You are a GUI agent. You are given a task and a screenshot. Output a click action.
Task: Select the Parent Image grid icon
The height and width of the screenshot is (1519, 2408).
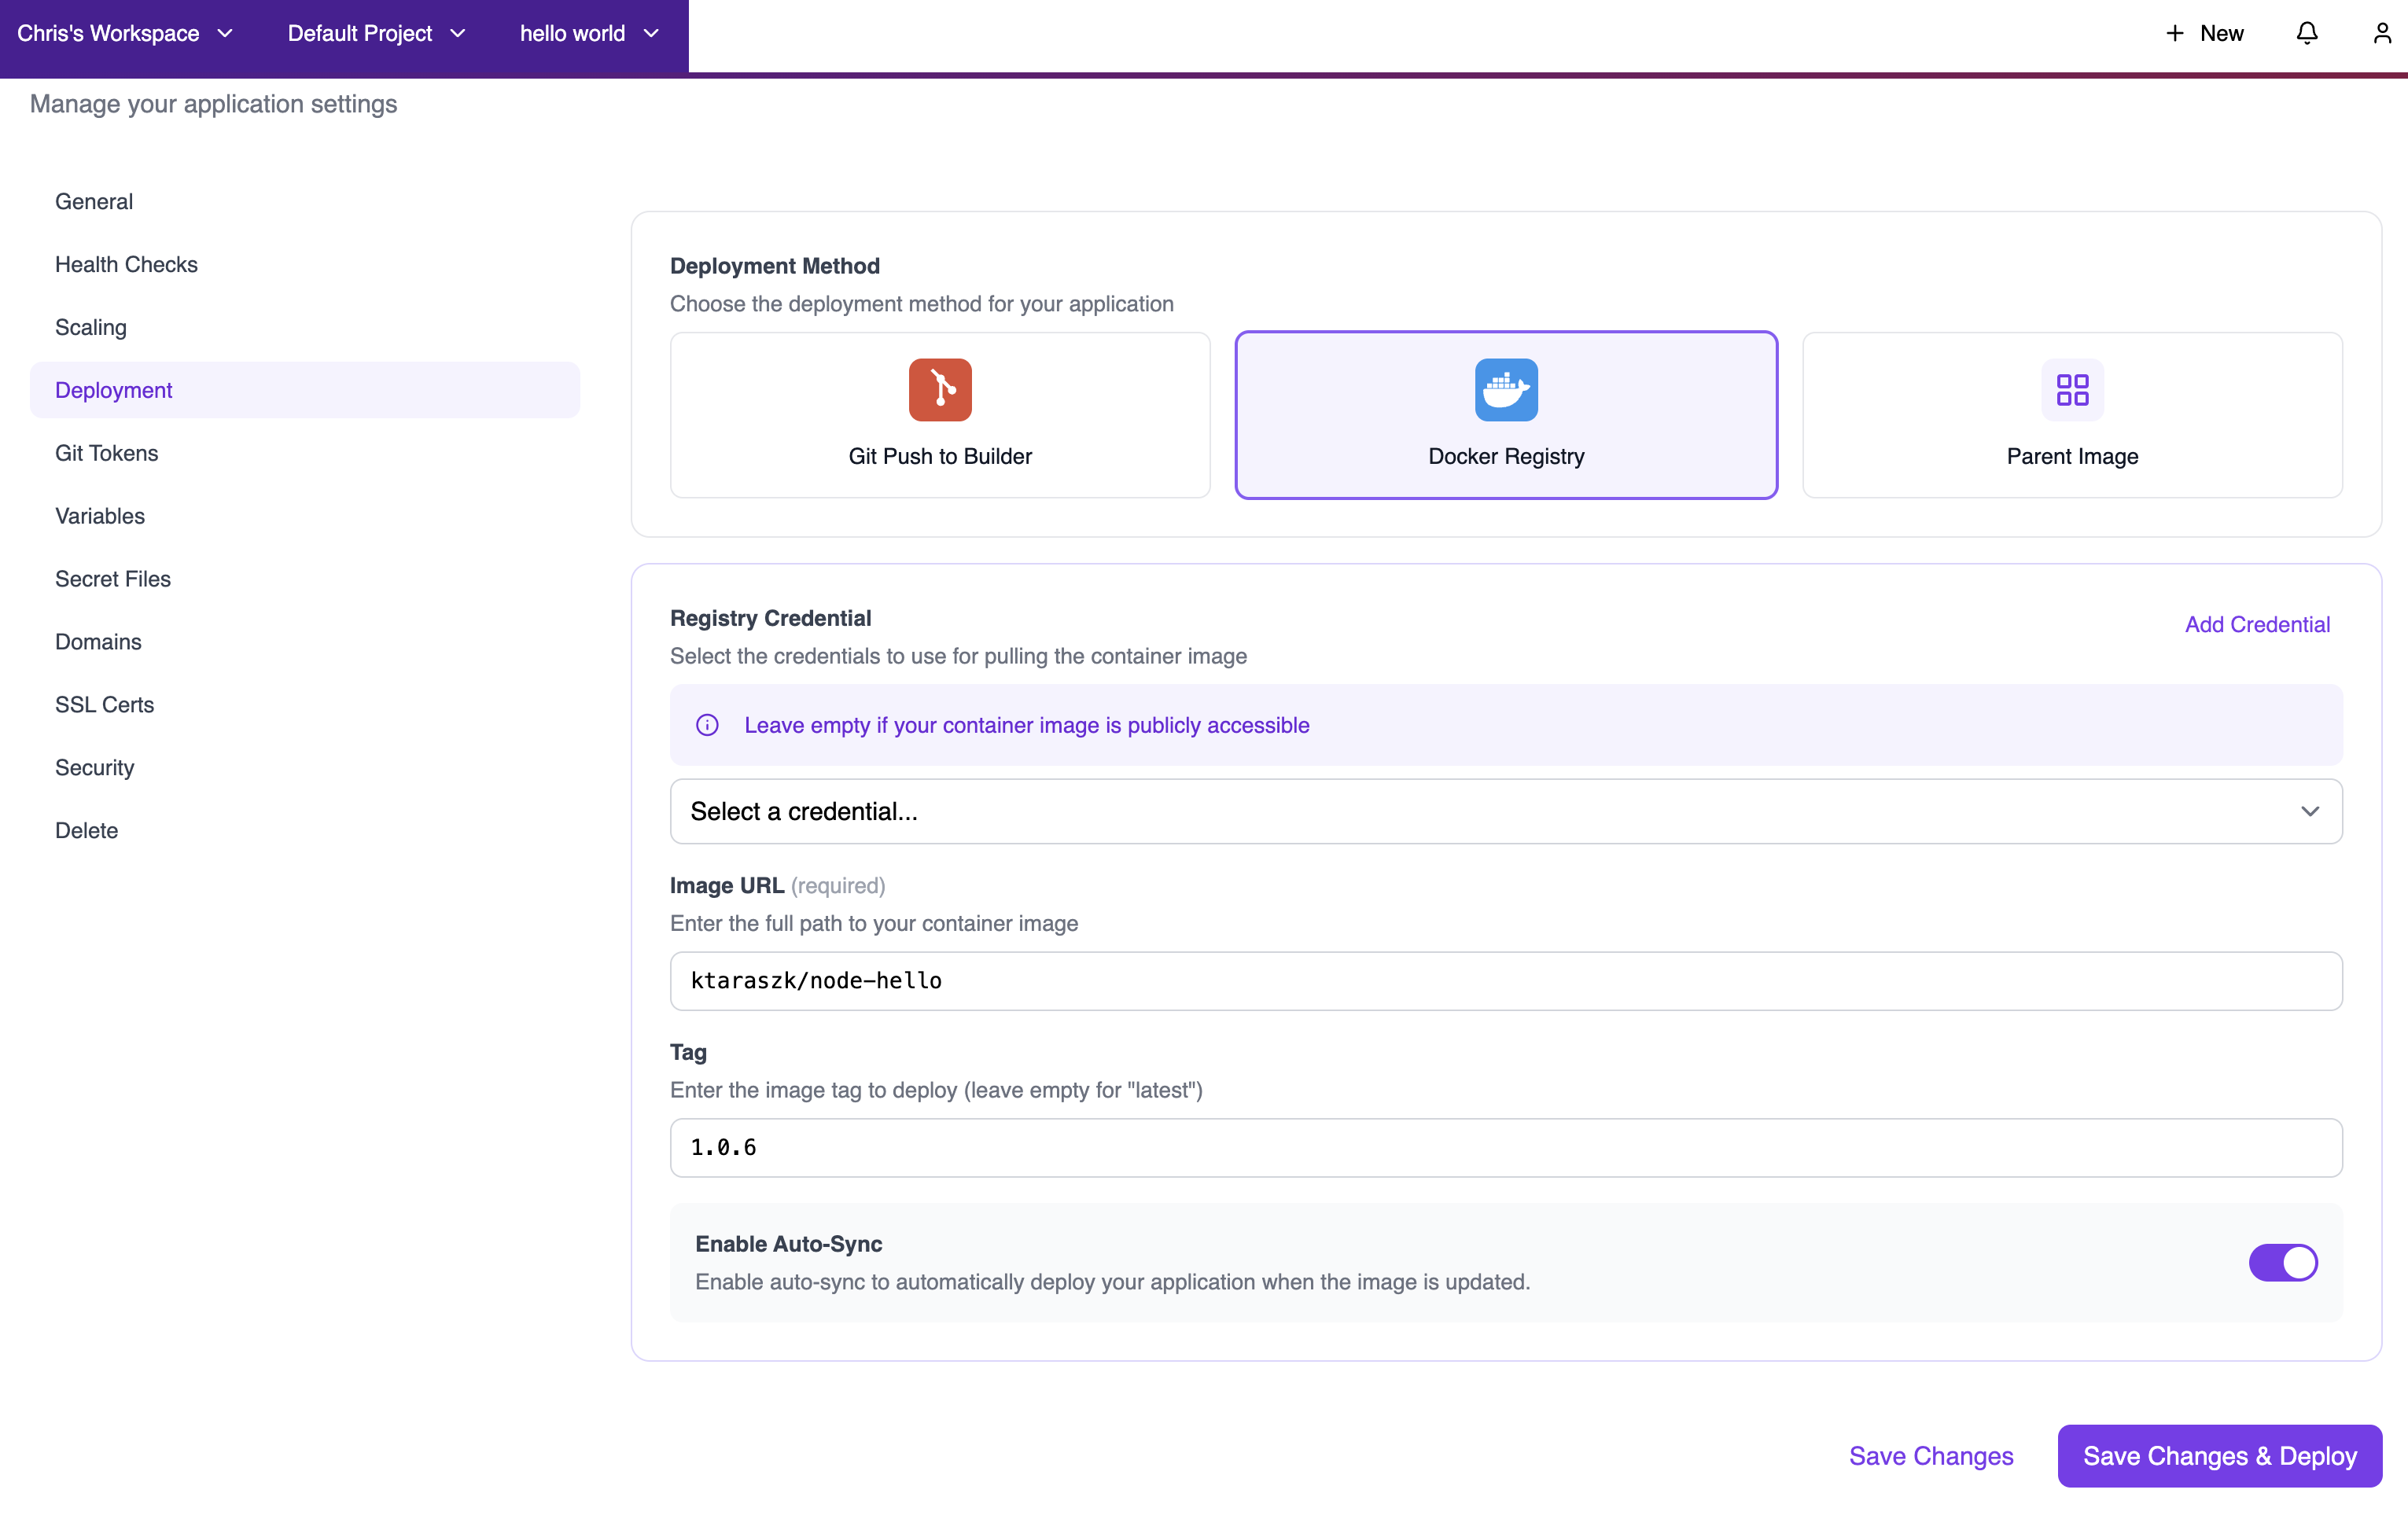point(2071,390)
